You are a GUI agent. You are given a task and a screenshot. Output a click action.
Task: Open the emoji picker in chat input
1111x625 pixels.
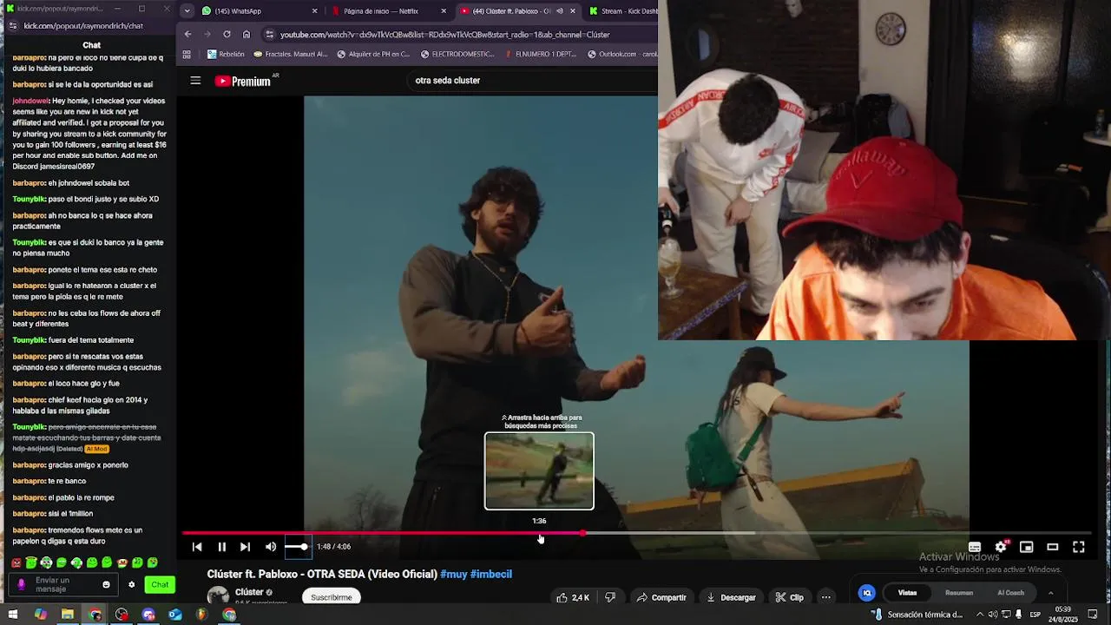pos(107,585)
